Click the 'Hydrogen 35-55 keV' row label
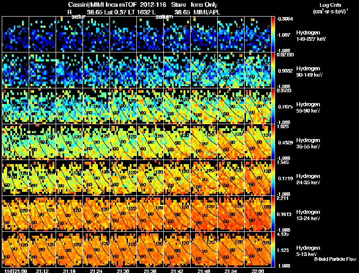 coord(308,143)
